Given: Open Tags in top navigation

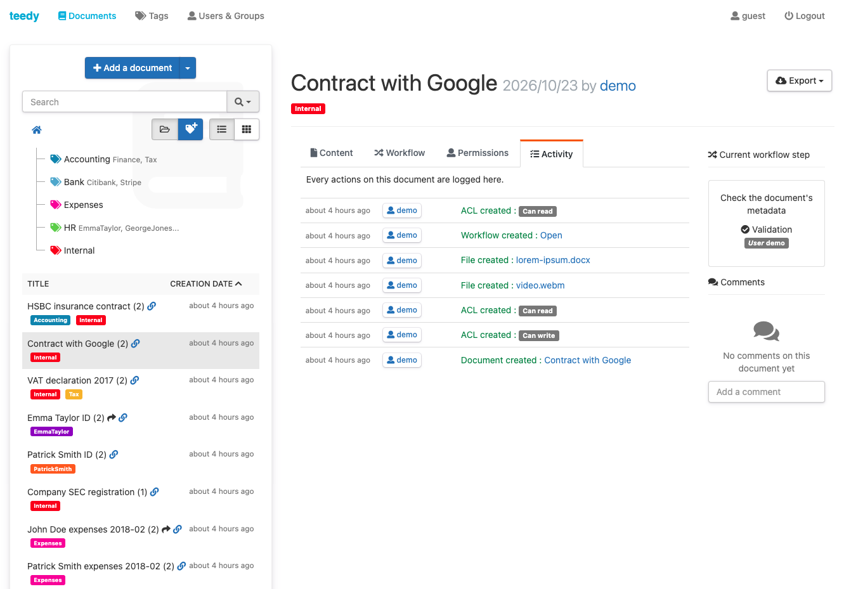Looking at the screenshot, I should [x=152, y=16].
